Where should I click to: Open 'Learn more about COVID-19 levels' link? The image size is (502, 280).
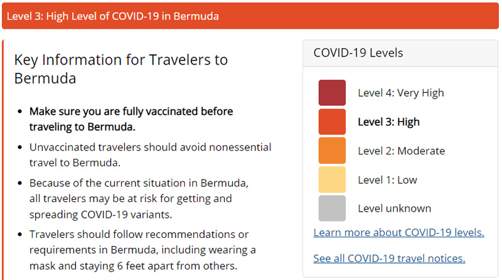(x=398, y=232)
